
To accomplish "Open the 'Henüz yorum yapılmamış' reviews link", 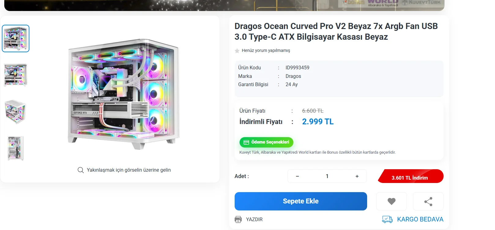I will [266, 50].
